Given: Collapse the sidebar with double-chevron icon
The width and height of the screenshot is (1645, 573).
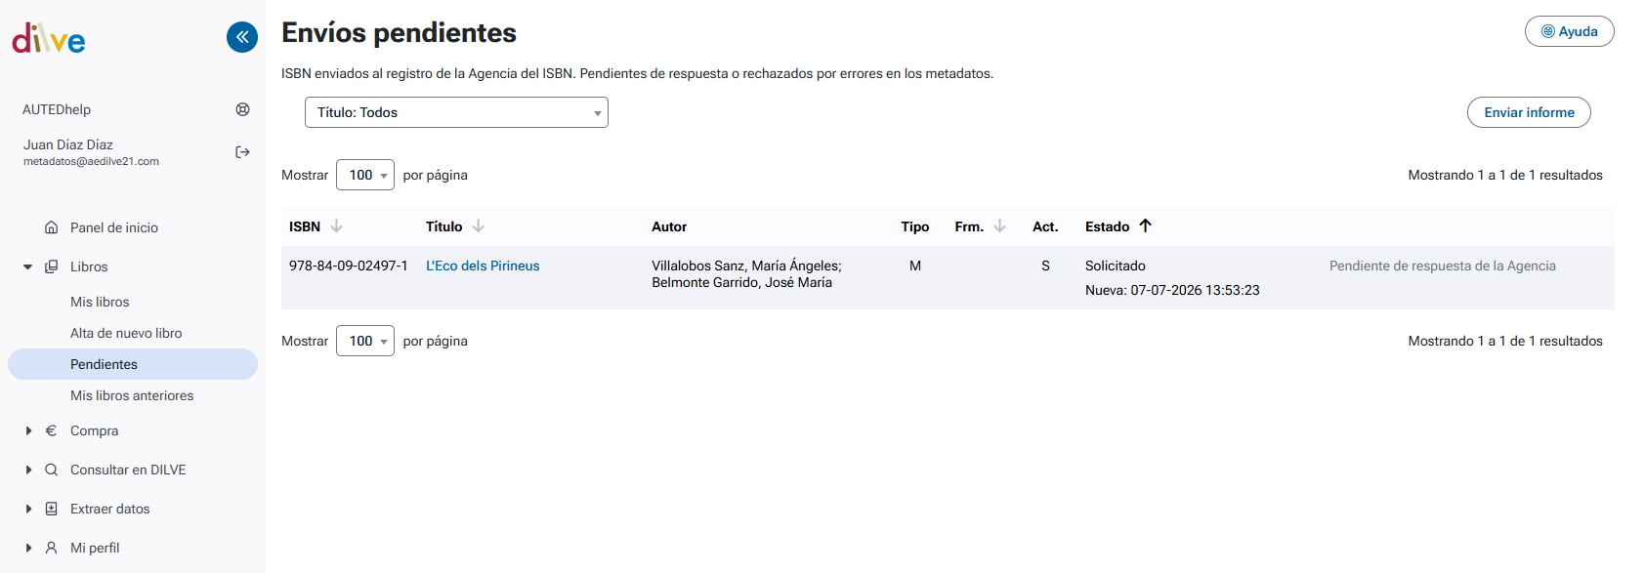Looking at the screenshot, I should click(242, 37).
